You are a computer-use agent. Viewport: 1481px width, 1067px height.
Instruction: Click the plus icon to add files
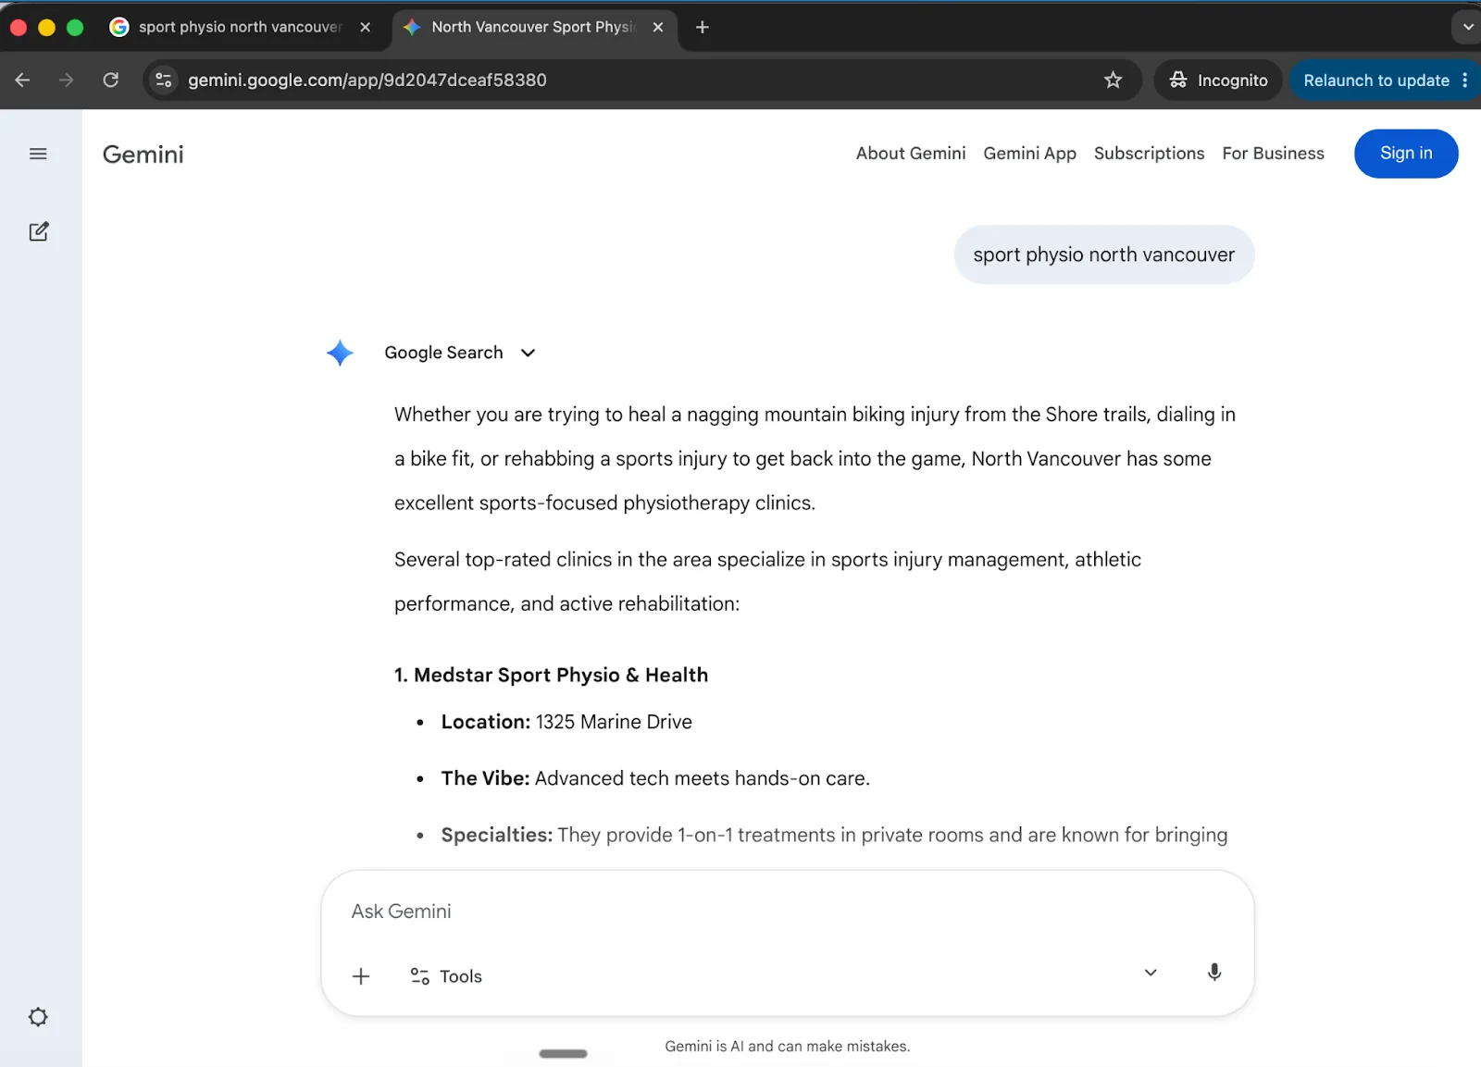click(361, 976)
